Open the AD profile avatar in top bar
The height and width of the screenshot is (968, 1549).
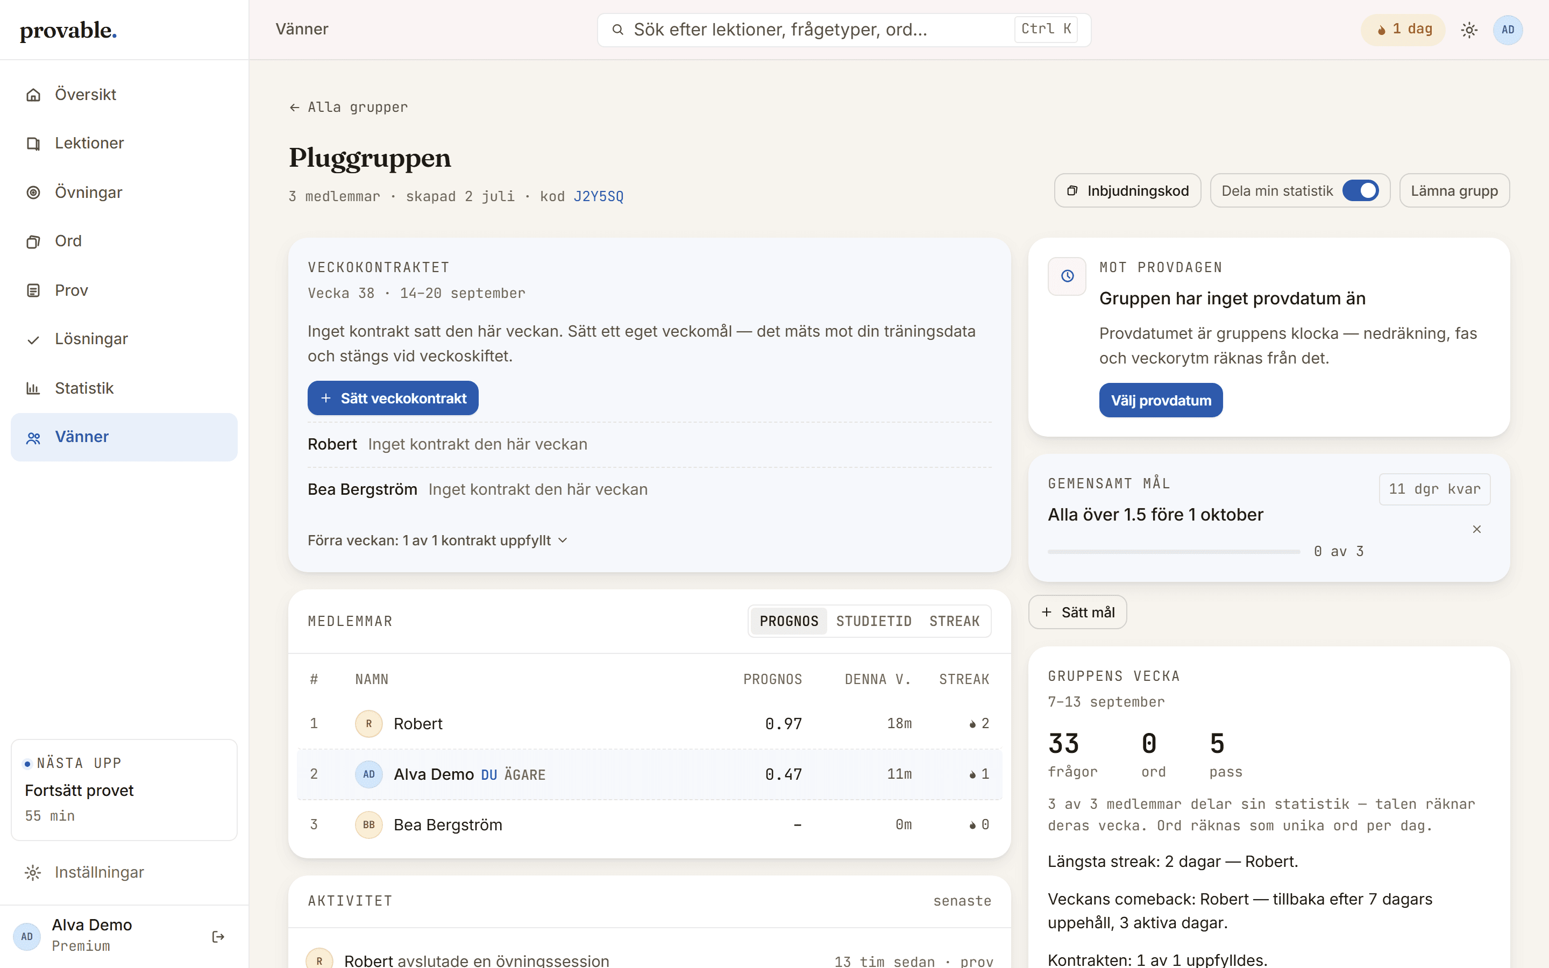coord(1508,30)
